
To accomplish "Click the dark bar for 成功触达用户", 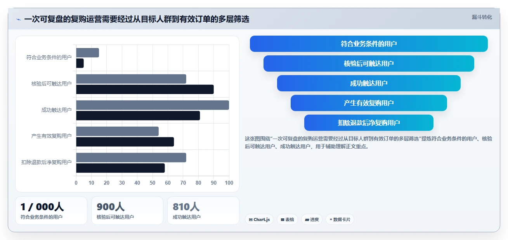I will coord(138,116).
